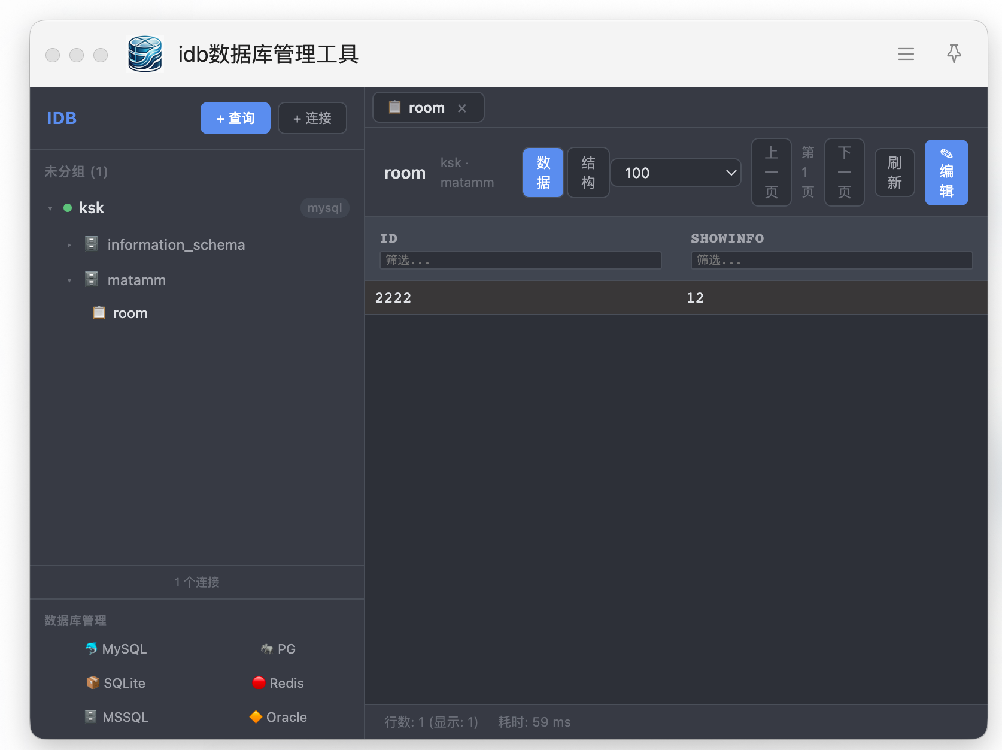Click the idb database app logo
This screenshot has width=1002, height=750.
[145, 54]
